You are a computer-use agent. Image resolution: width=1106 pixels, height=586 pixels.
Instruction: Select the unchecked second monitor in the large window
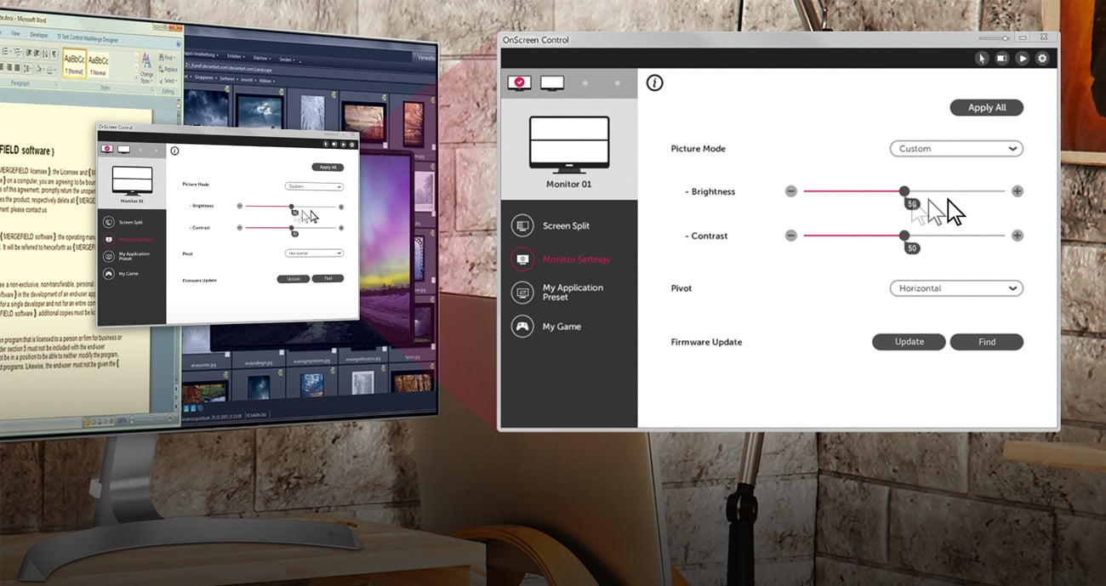(552, 82)
